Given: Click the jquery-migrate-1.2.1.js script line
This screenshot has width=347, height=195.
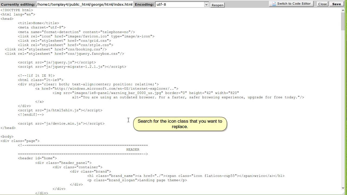Looking at the screenshot, I should pyautogui.click(x=72, y=67).
